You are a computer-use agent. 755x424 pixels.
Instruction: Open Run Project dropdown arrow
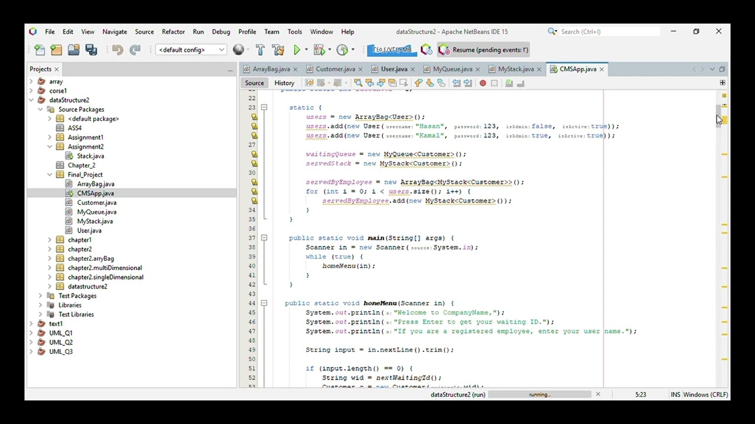(306, 50)
